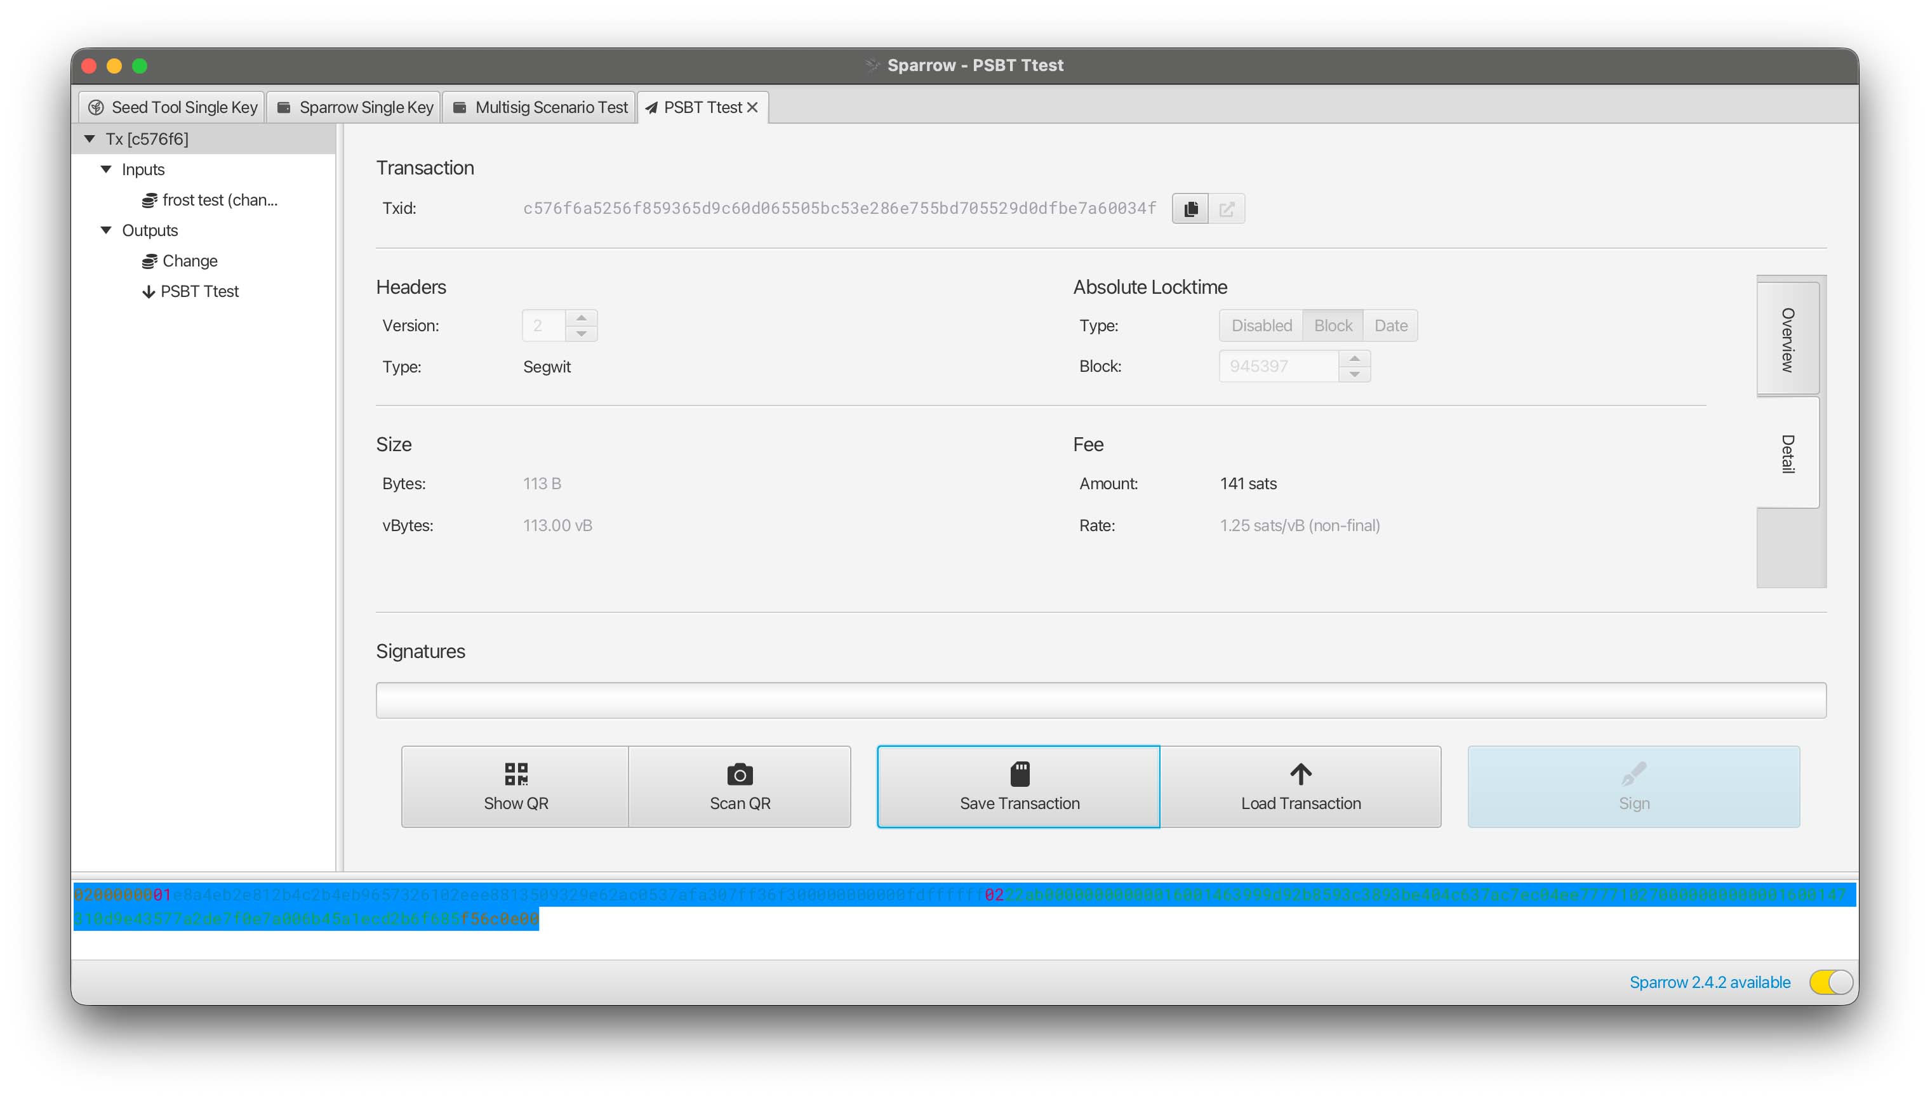Click the green zoom window button
Screen dimensions: 1930x1099
click(140, 65)
